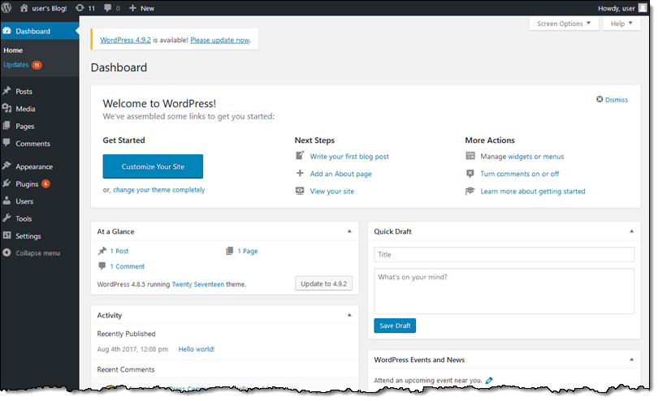Open the Settings menu in sidebar
658x401 pixels.
pos(28,236)
